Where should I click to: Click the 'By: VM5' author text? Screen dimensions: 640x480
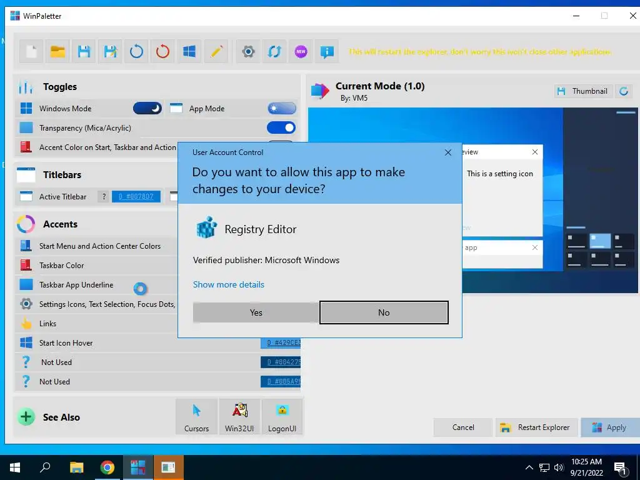tap(354, 98)
